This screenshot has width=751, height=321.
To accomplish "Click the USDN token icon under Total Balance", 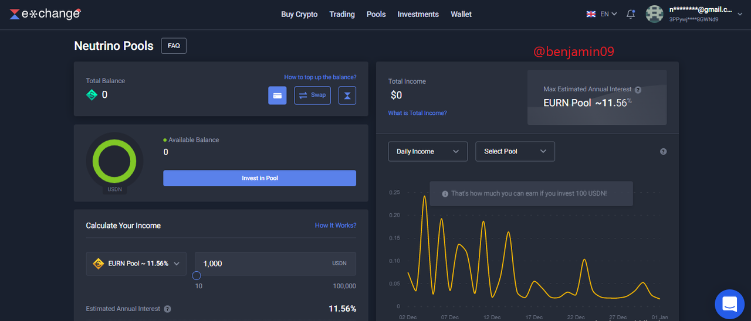I will point(92,94).
